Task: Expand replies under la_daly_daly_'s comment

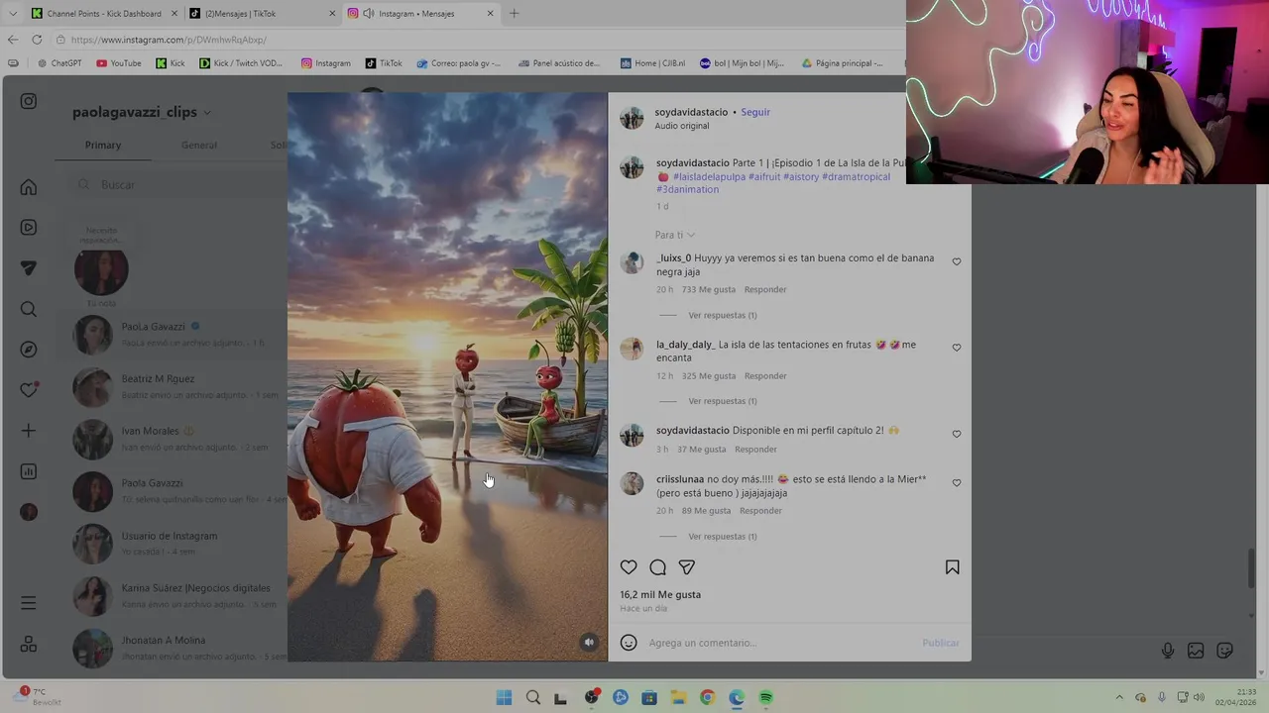Action: point(723,401)
